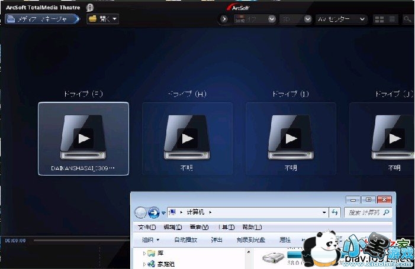Open the 编辑(E) menu
This screenshot has height=269, width=415.
coord(172,227)
